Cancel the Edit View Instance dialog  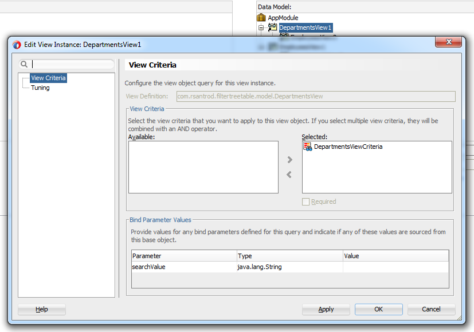coord(431,309)
